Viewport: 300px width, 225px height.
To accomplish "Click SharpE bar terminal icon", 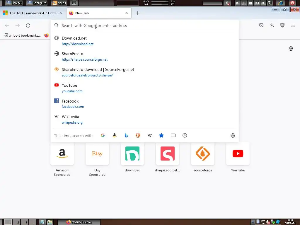I will click(x=74, y=3).
